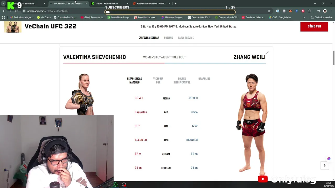The image size is (335, 188).
Task: Open the YouTube (2888) Tiene más de bookmark
Action: click(92, 17)
